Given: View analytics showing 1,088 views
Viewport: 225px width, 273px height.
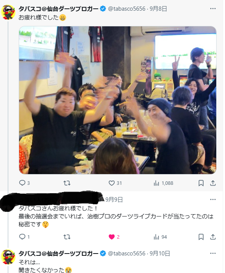Looking at the screenshot, I should pyautogui.click(x=163, y=183).
